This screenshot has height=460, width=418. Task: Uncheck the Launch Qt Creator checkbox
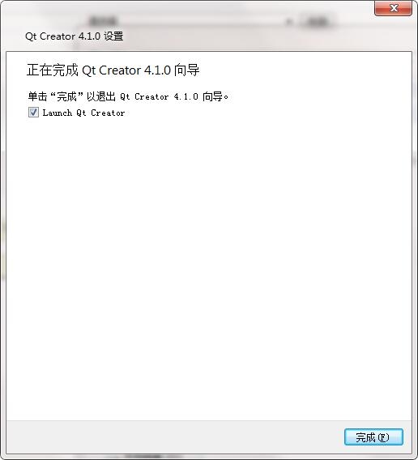pos(33,112)
